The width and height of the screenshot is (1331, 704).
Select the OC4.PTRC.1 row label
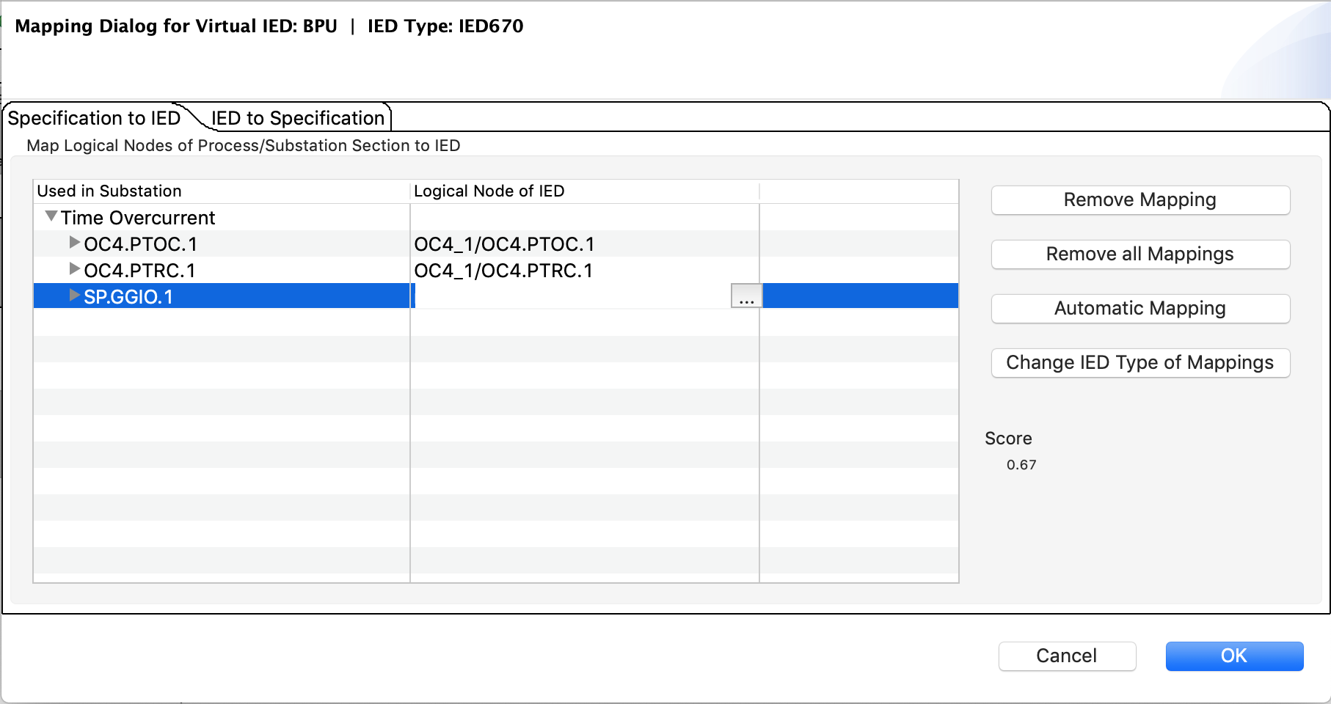pyautogui.click(x=139, y=271)
